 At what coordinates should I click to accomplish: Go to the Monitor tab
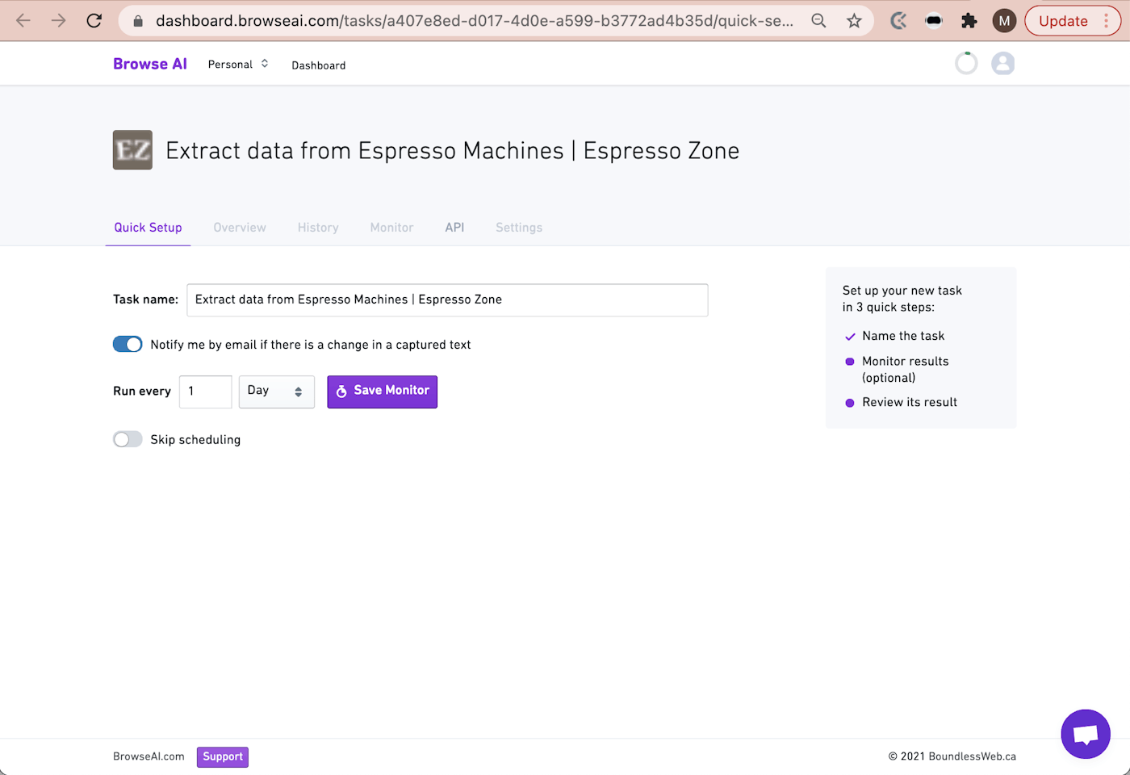click(391, 228)
